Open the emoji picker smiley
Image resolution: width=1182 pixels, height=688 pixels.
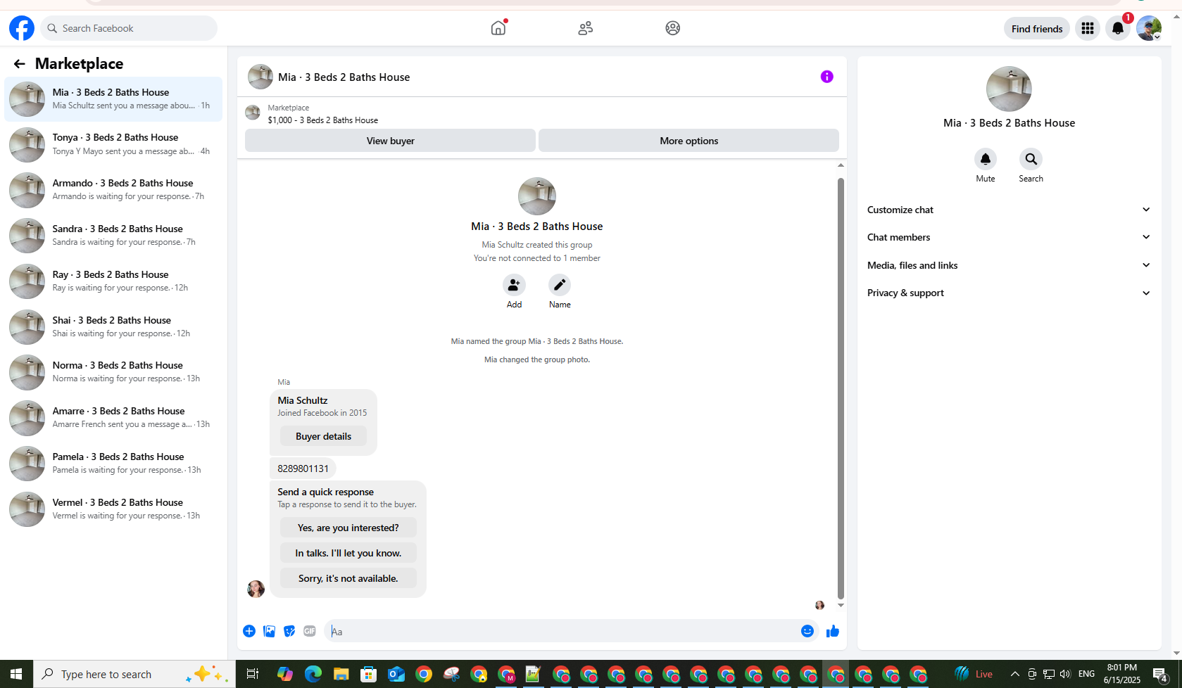coord(807,631)
